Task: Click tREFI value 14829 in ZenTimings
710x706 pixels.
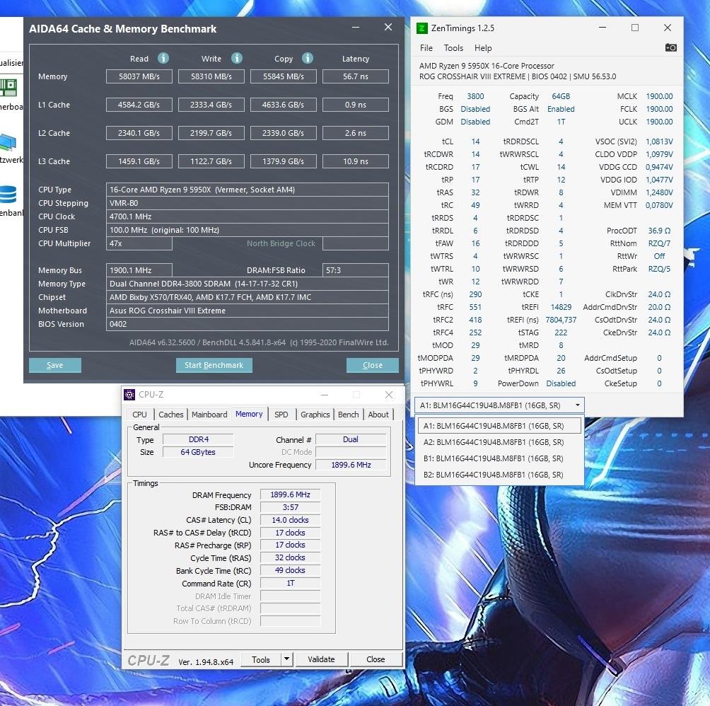Action: pyautogui.click(x=561, y=307)
